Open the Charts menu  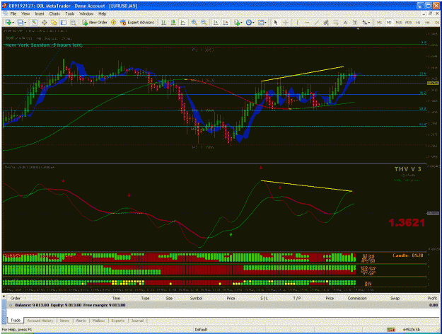(x=54, y=13)
